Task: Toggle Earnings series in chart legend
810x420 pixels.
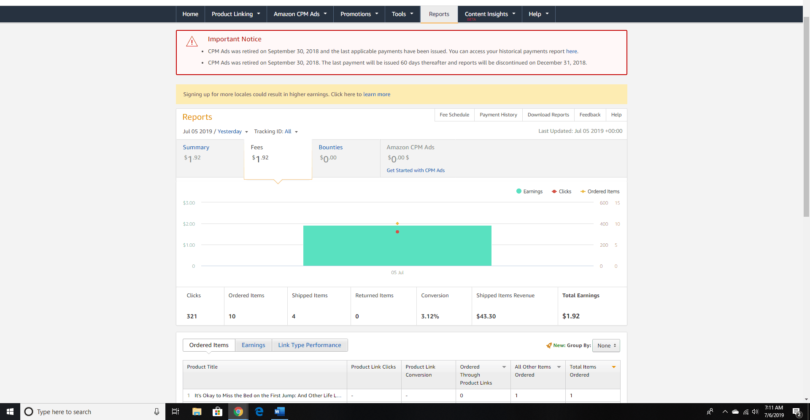Action: [529, 191]
